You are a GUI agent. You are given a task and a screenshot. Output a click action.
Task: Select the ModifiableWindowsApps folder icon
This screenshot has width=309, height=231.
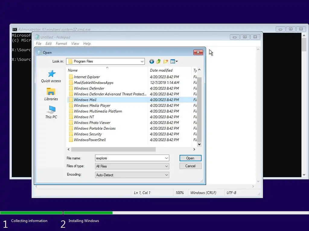71,83
